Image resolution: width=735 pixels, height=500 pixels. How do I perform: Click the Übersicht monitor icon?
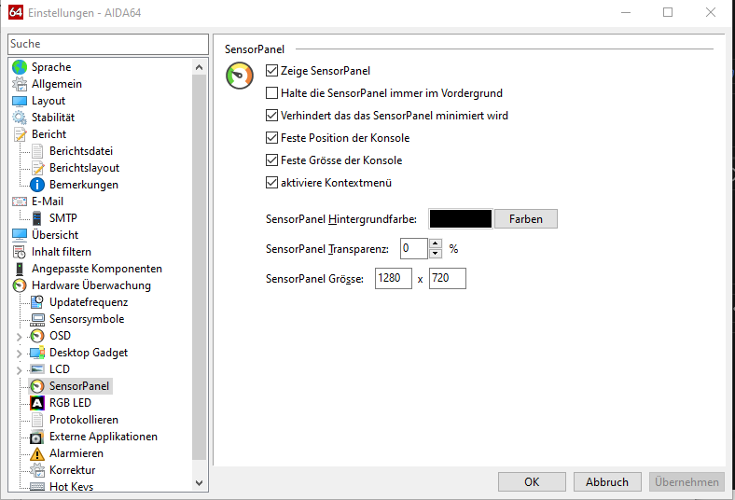20,235
